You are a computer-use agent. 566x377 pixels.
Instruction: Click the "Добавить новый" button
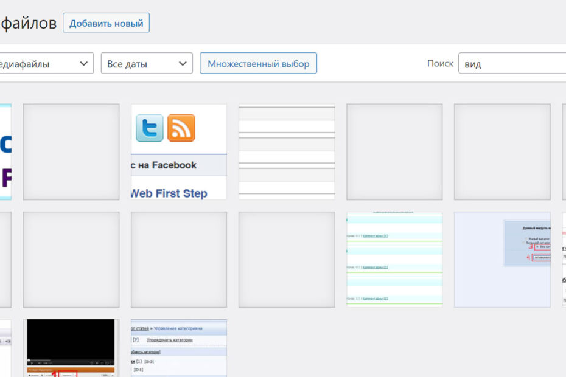point(106,22)
